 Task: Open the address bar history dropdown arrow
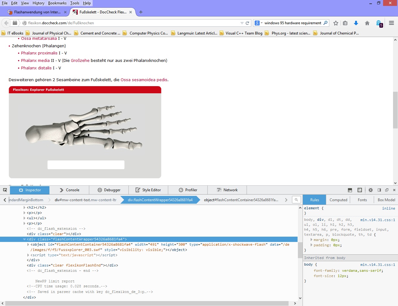click(x=242, y=23)
